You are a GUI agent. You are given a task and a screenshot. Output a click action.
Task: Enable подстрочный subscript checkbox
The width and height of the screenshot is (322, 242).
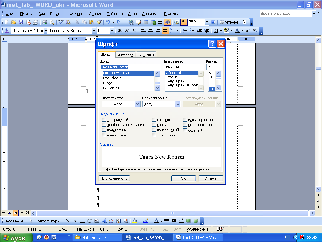(104, 135)
